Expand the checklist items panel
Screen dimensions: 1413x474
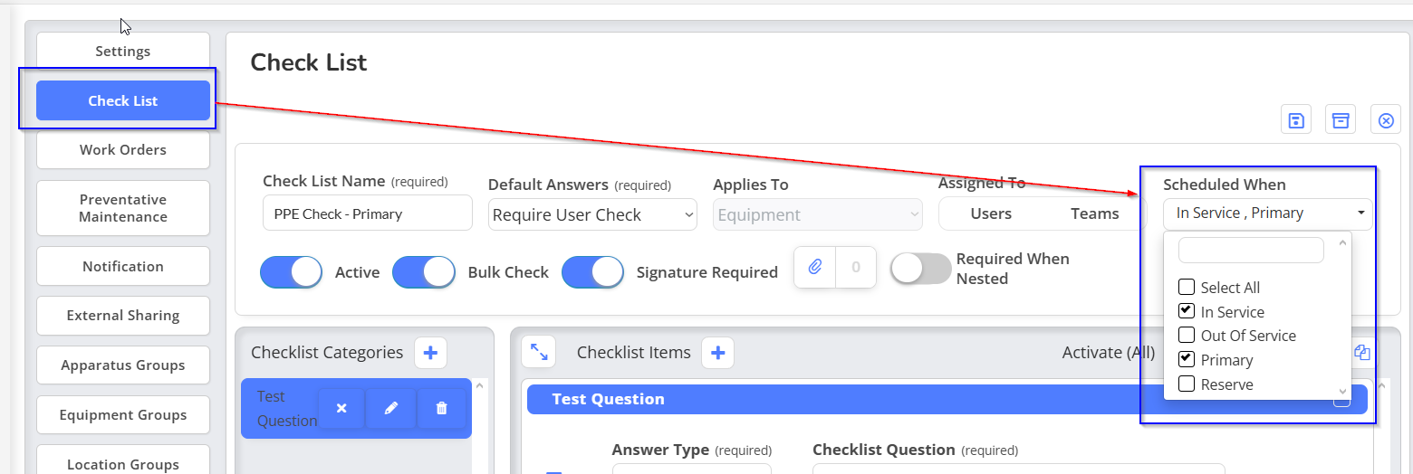pyautogui.click(x=539, y=353)
